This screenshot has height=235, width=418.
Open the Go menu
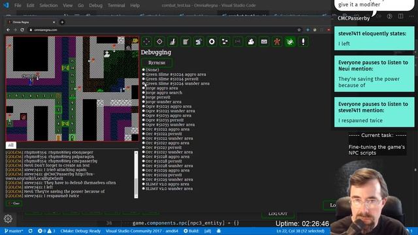coord(81,5)
